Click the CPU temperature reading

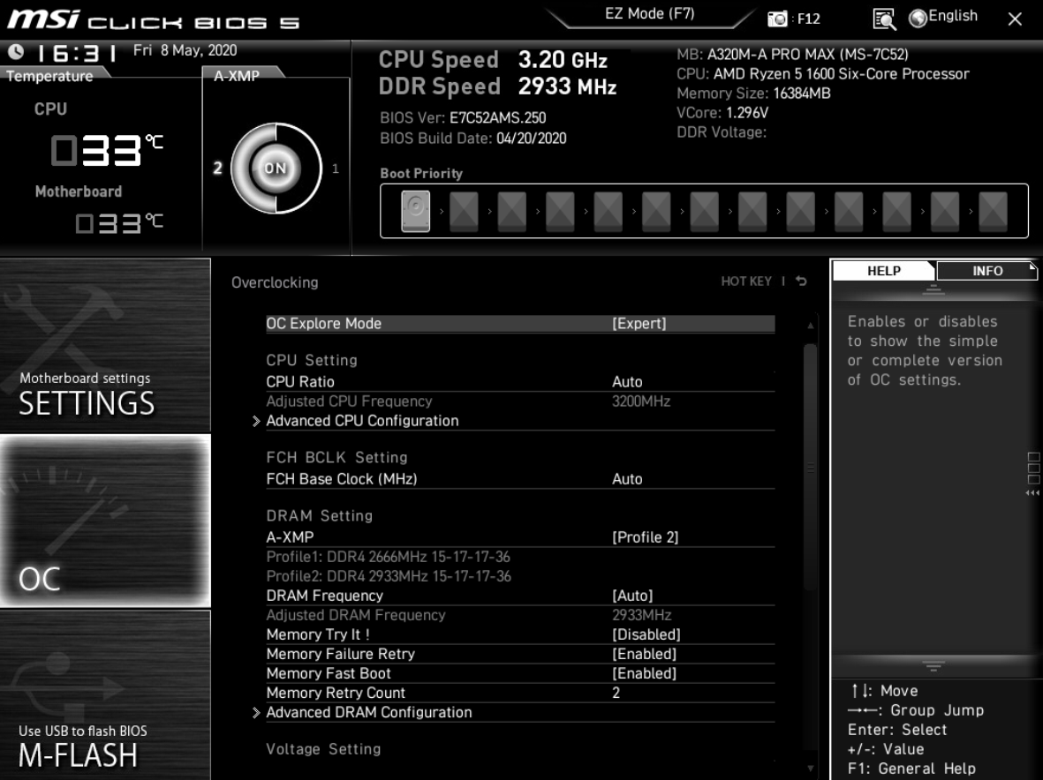pos(107,150)
